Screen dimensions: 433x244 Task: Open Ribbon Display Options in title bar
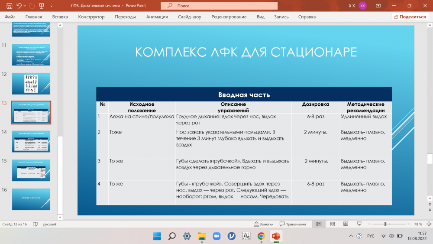click(x=378, y=6)
